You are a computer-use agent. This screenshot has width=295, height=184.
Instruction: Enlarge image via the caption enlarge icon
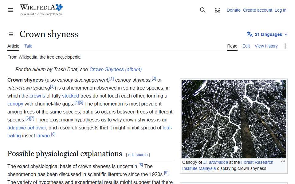click(x=283, y=161)
